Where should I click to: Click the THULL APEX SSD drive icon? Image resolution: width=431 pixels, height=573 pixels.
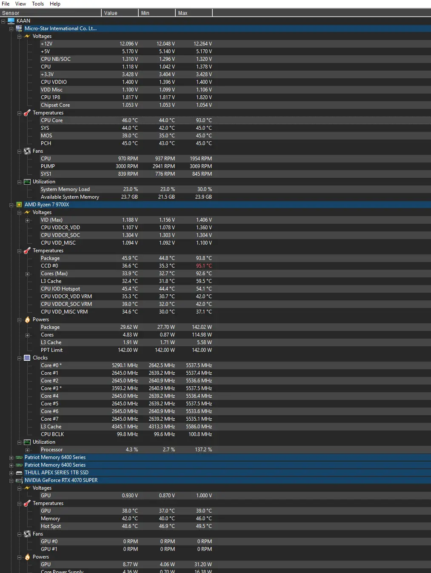(x=19, y=473)
